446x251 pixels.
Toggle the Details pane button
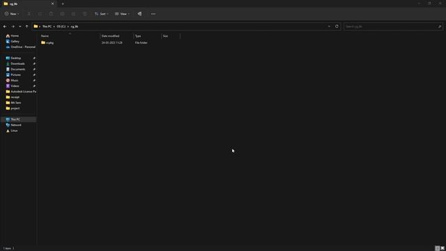coord(139,14)
